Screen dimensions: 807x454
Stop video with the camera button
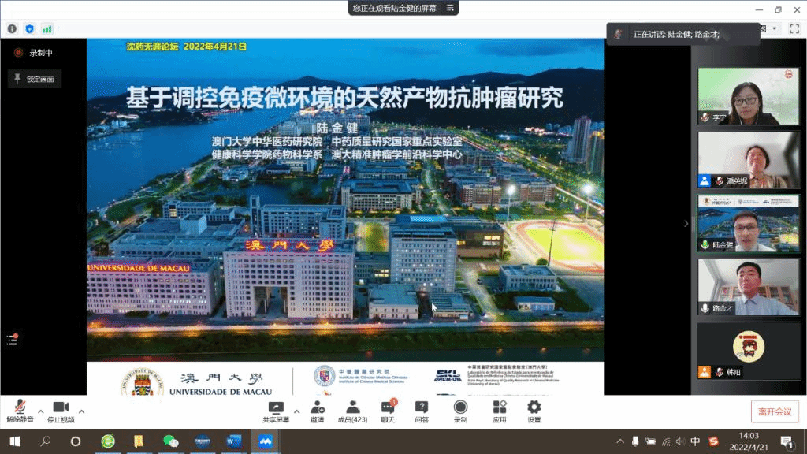(60, 408)
